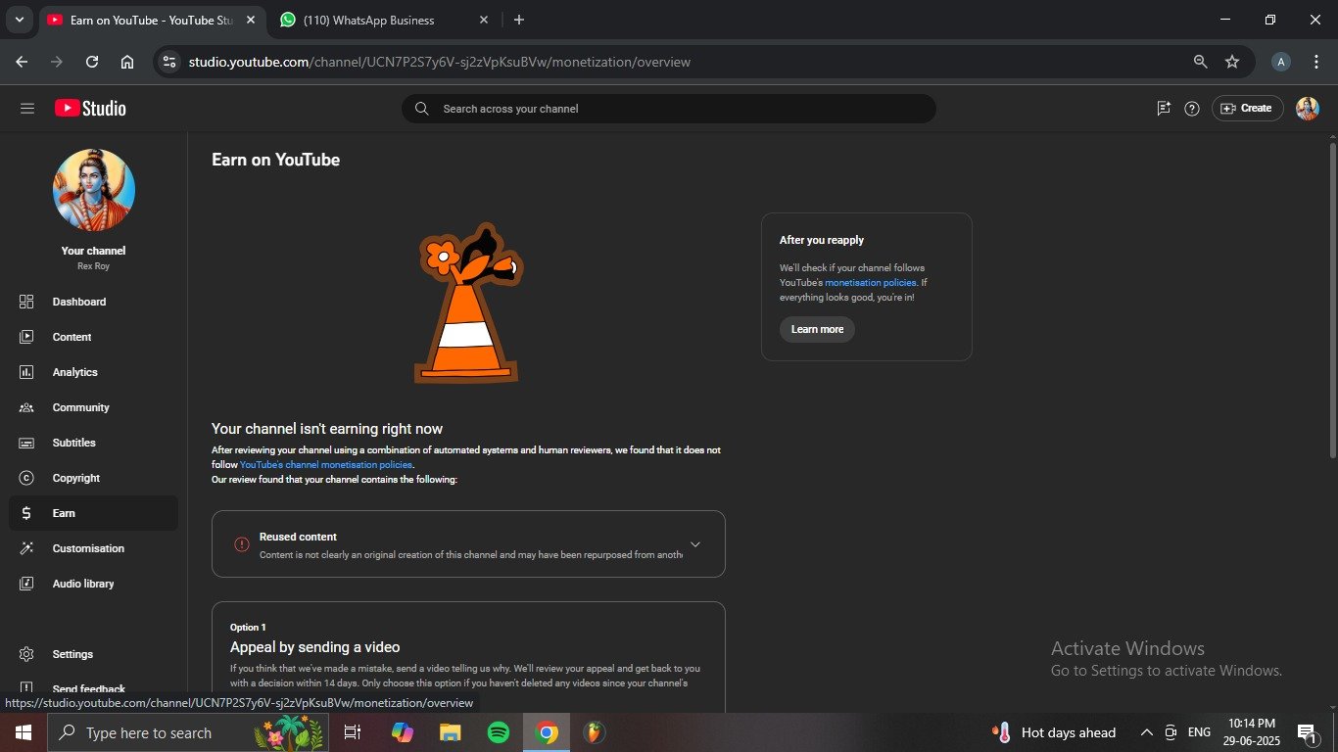The width and height of the screenshot is (1338, 752).
Task: Click the Search across your channel field
Action: point(668,109)
